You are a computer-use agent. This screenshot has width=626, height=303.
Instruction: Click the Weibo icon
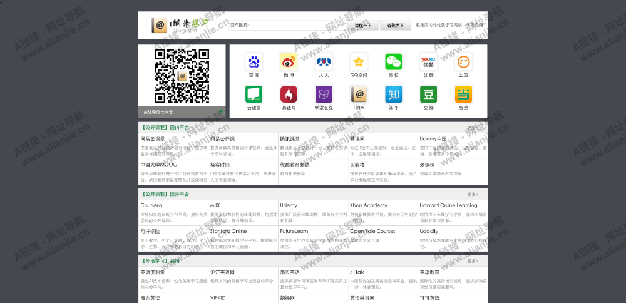pyautogui.click(x=289, y=62)
